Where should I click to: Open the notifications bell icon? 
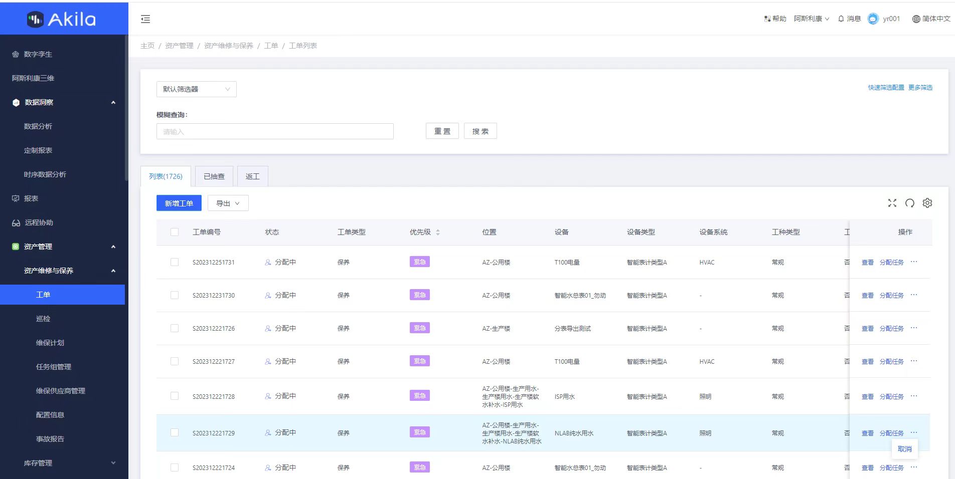[841, 19]
